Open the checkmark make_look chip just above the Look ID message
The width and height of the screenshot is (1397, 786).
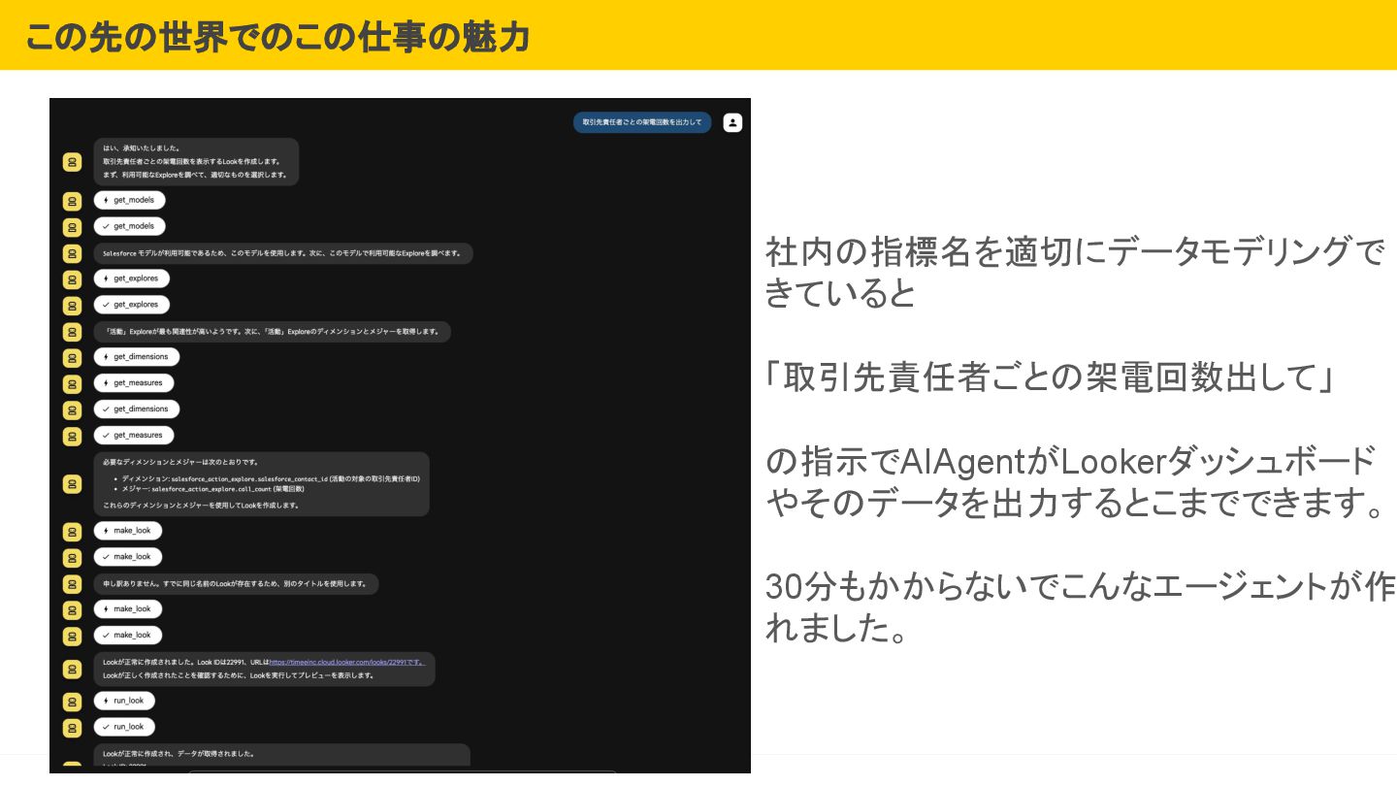coord(128,636)
